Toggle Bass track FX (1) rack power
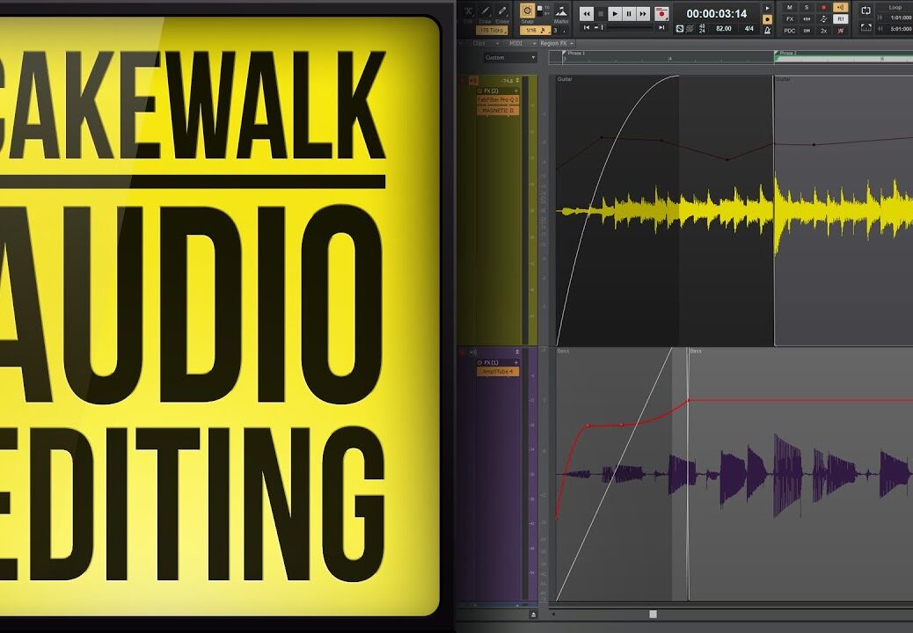Viewport: 913px width, 633px height. coord(479,362)
